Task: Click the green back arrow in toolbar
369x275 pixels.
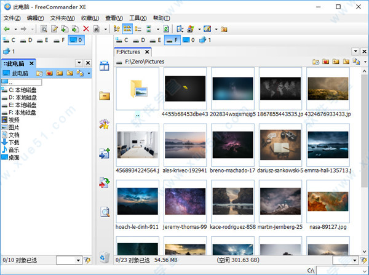Action: pos(7,29)
